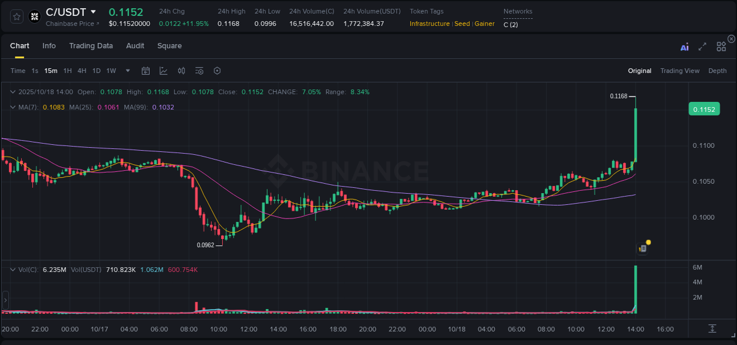Click the Gainer token tag
737x345 pixels.
484,24
